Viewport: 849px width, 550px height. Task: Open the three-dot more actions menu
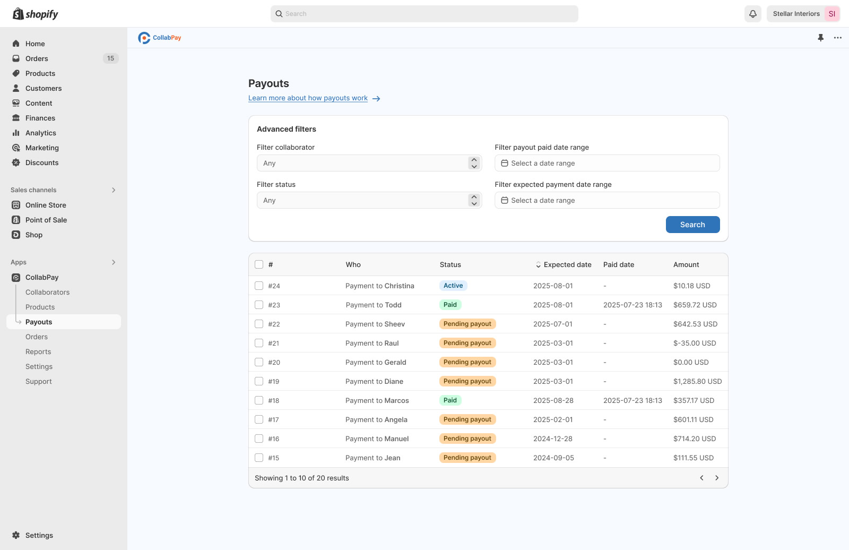pyautogui.click(x=837, y=38)
